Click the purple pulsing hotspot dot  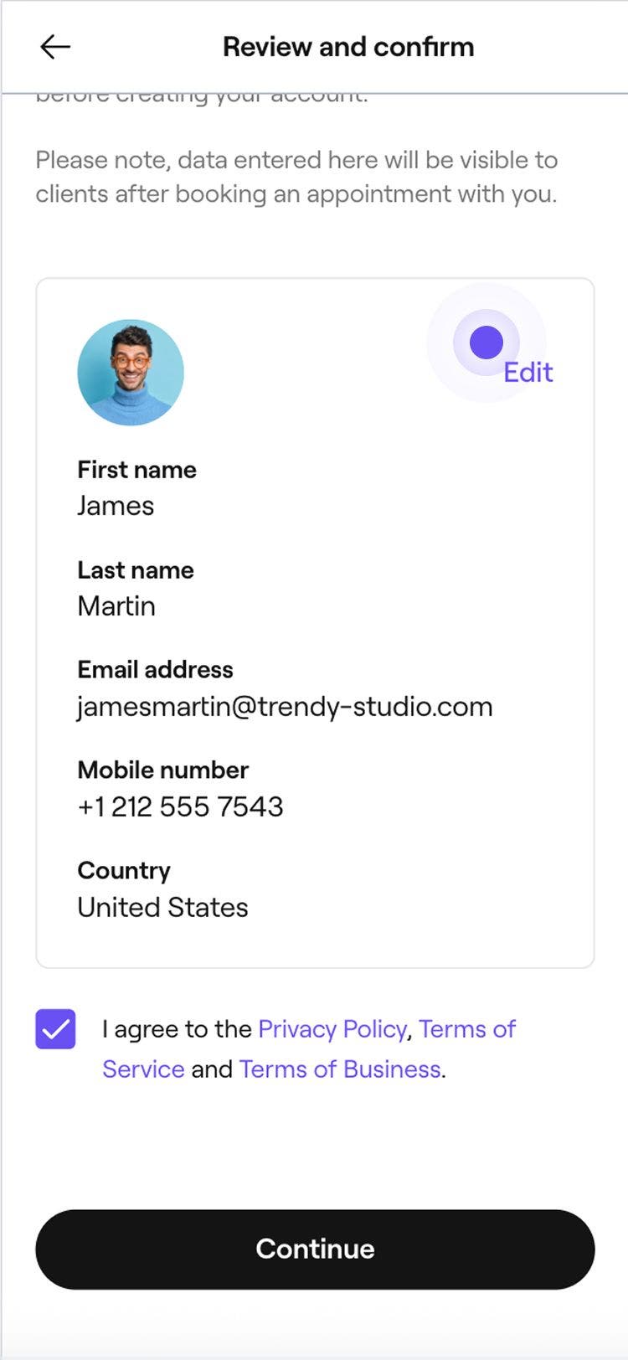(x=486, y=343)
